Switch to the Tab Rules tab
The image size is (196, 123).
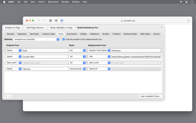point(34,34)
